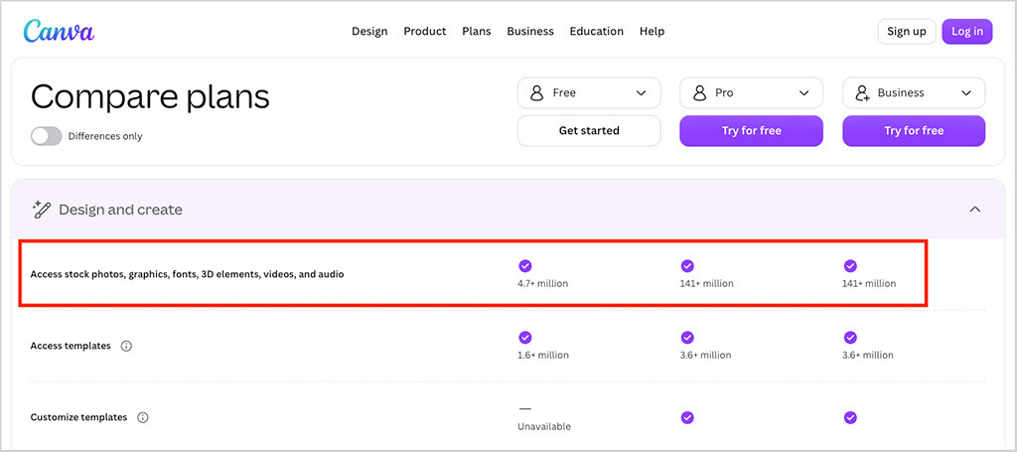Open the Education menu

pos(597,31)
